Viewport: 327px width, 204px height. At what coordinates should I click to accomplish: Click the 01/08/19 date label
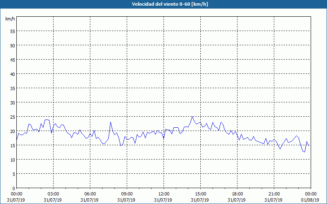(x=310, y=200)
